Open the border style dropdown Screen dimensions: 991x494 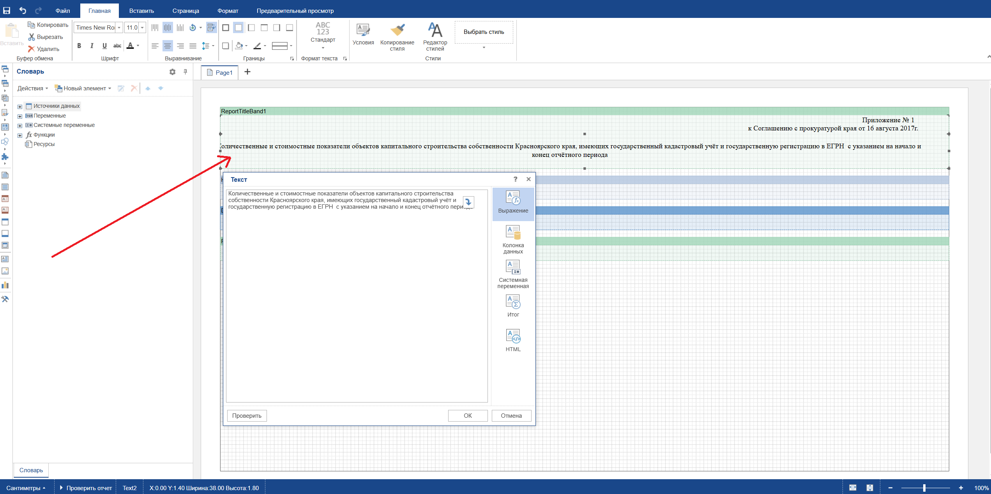pyautogui.click(x=291, y=46)
